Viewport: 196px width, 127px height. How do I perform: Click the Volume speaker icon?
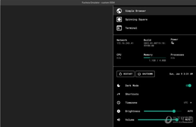(x=119, y=120)
